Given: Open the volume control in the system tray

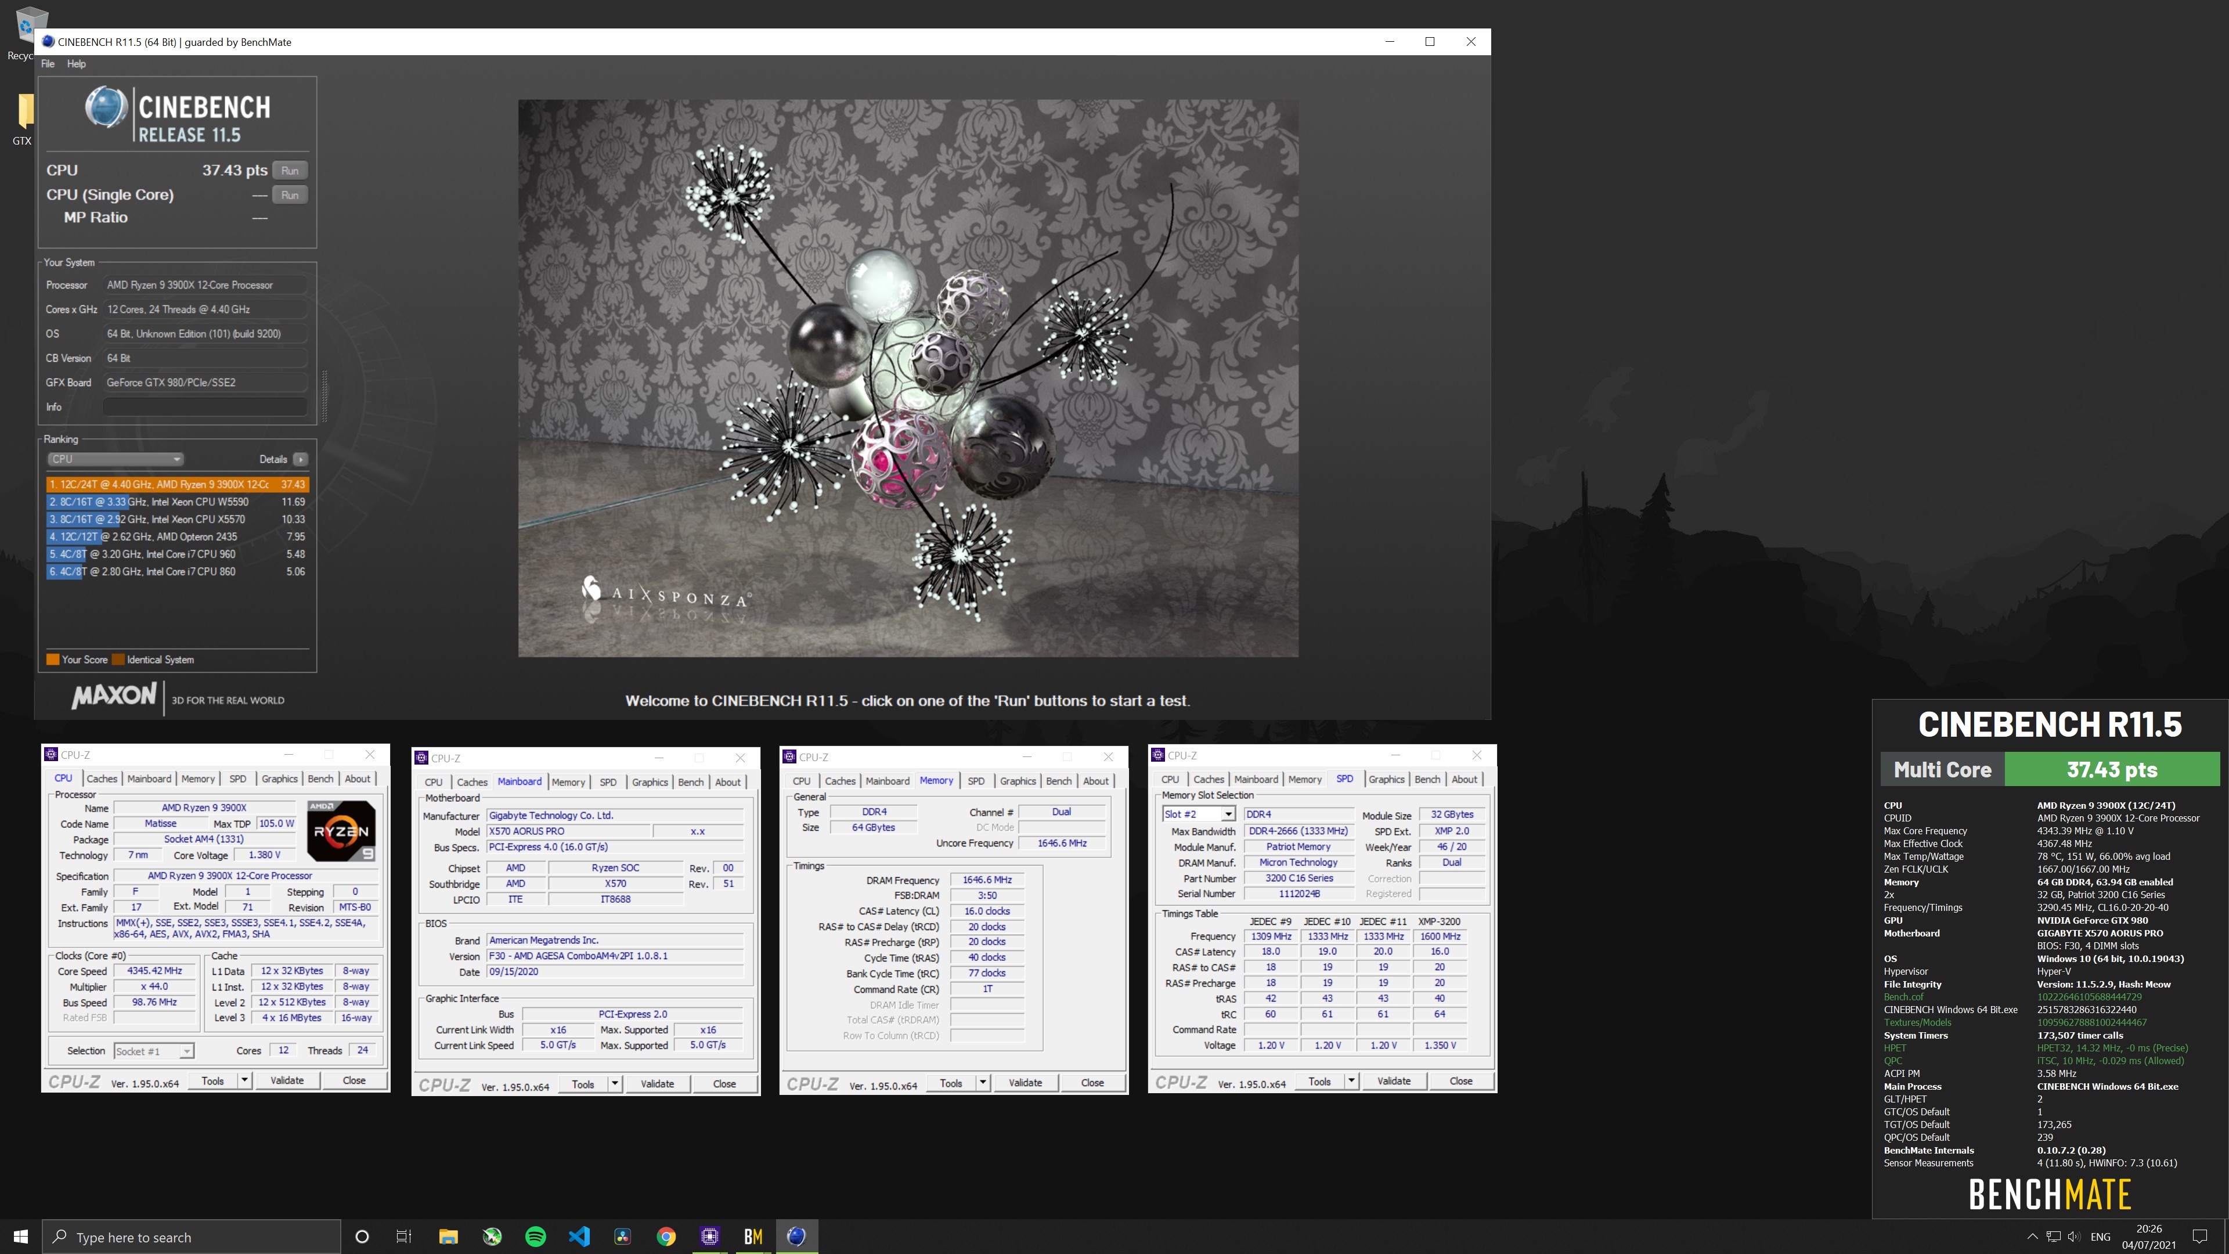Looking at the screenshot, I should tap(2074, 1237).
